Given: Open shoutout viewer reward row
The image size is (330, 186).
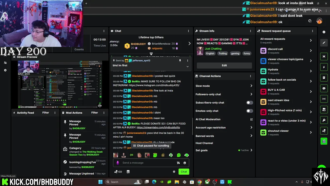Looking at the screenshot, I should tap(286, 133).
